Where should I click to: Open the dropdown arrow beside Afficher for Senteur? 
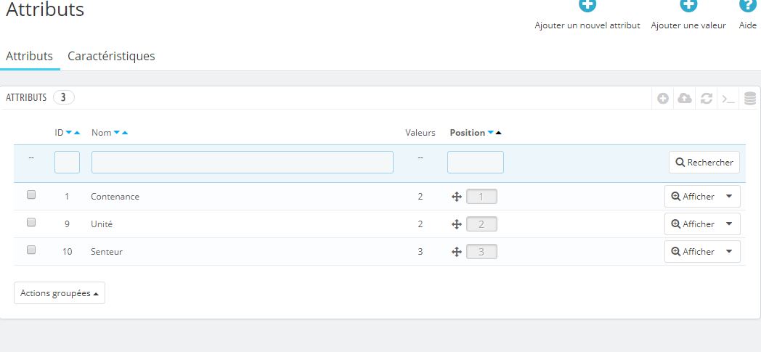(x=729, y=252)
